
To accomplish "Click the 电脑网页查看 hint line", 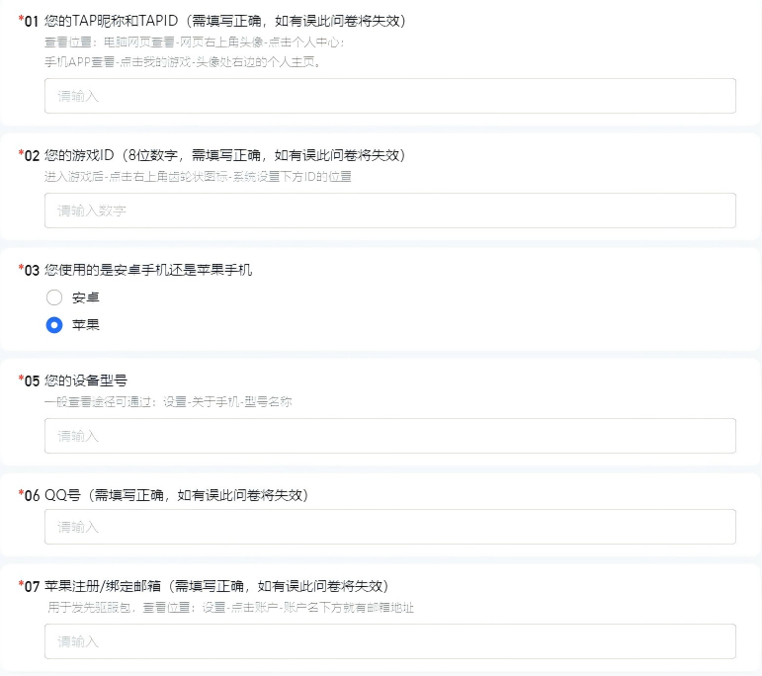I will coord(195,42).
